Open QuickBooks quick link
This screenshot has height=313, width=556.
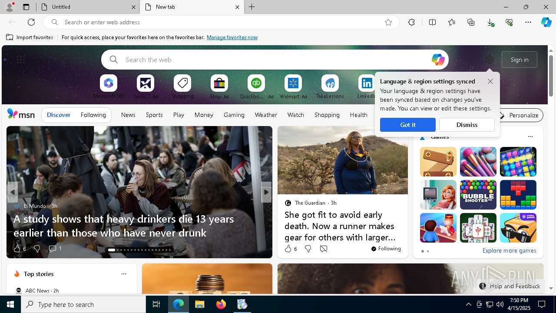[256, 87]
